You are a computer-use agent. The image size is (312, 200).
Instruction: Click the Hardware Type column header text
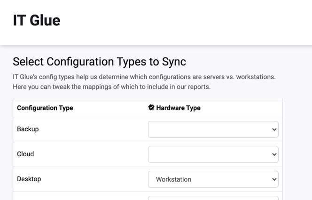coord(178,108)
